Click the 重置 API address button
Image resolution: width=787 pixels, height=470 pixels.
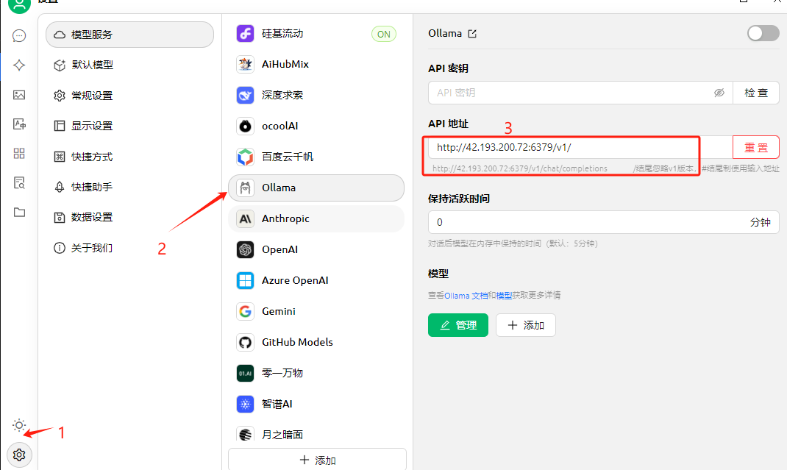(x=756, y=148)
